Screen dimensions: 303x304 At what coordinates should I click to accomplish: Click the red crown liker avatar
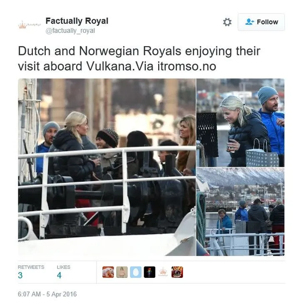pos(177,272)
